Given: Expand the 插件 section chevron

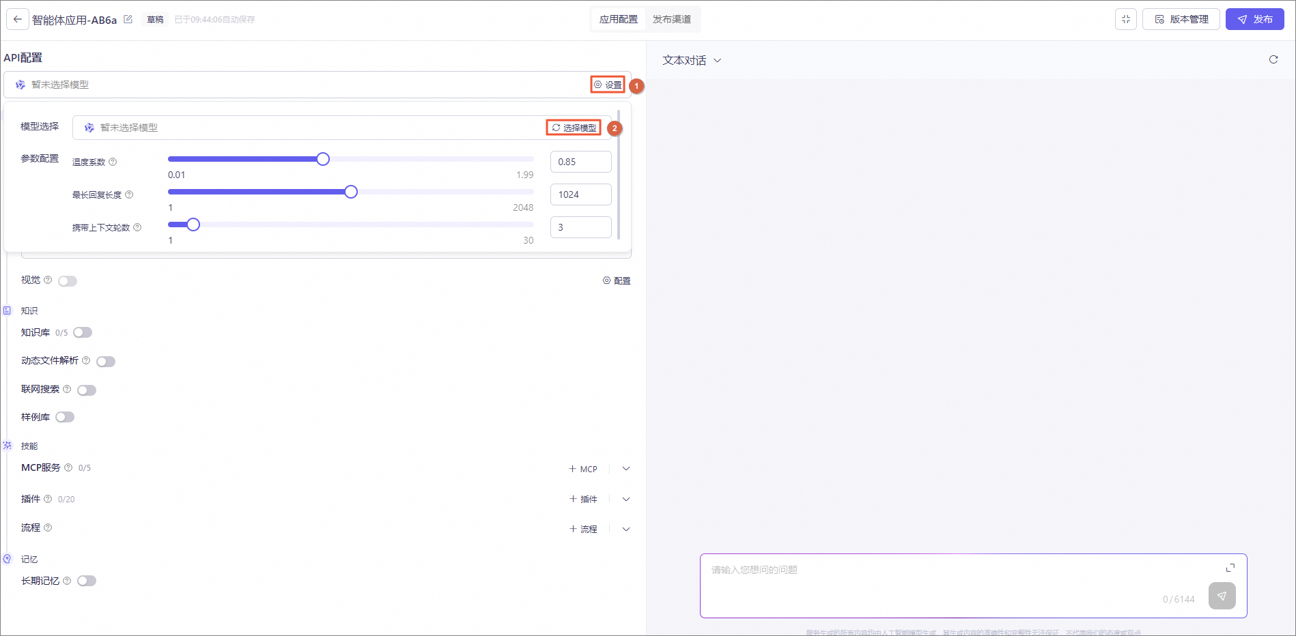Looking at the screenshot, I should 626,499.
